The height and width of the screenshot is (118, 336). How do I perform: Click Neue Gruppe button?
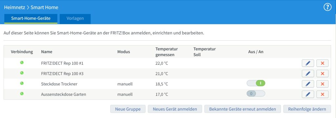[128, 109]
